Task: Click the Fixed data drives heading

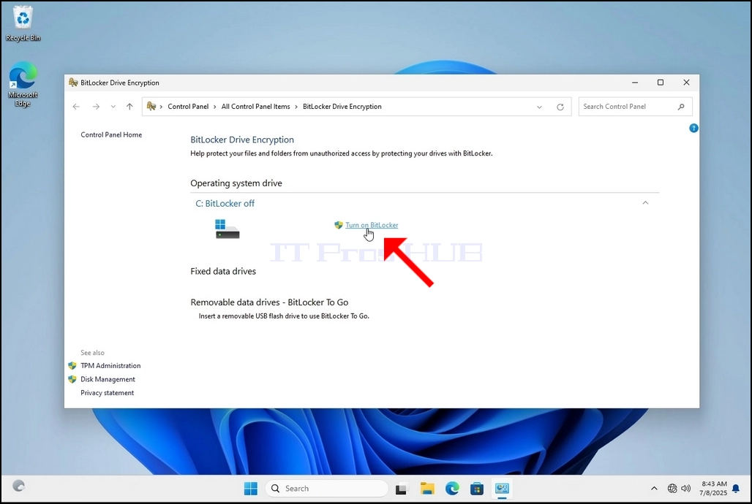Action: 223,272
